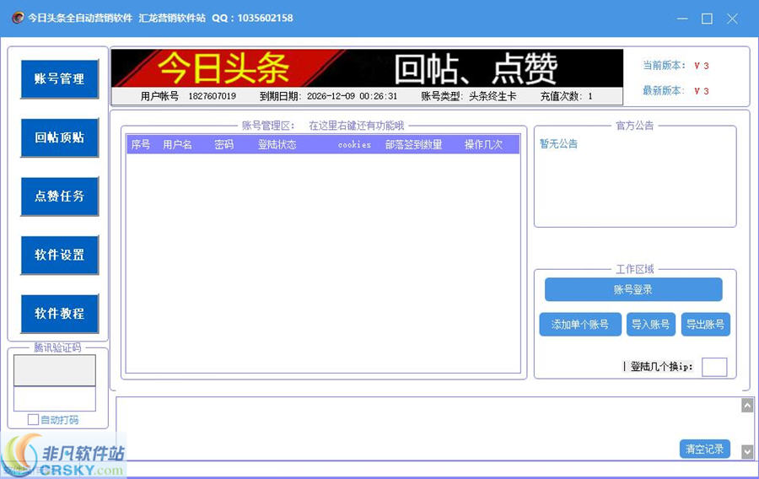Enable the 自动打码 checkbox

[x=34, y=419]
